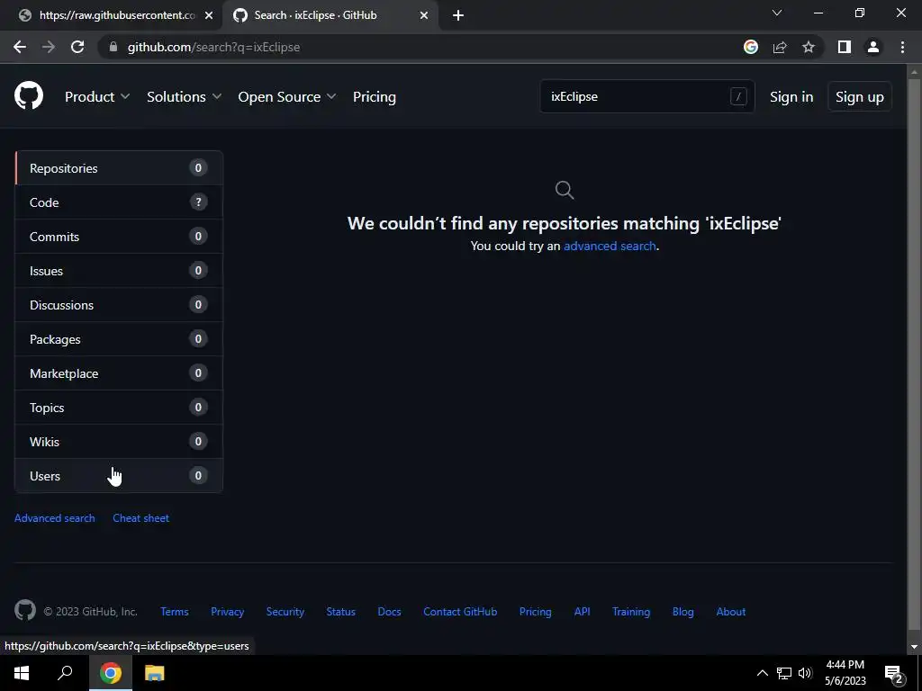Open Contact GitHub footer link
The height and width of the screenshot is (691, 922).
coord(460,611)
